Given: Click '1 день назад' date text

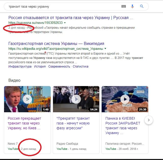Looking at the screenshot, I should pyautogui.click(x=78, y=149).
